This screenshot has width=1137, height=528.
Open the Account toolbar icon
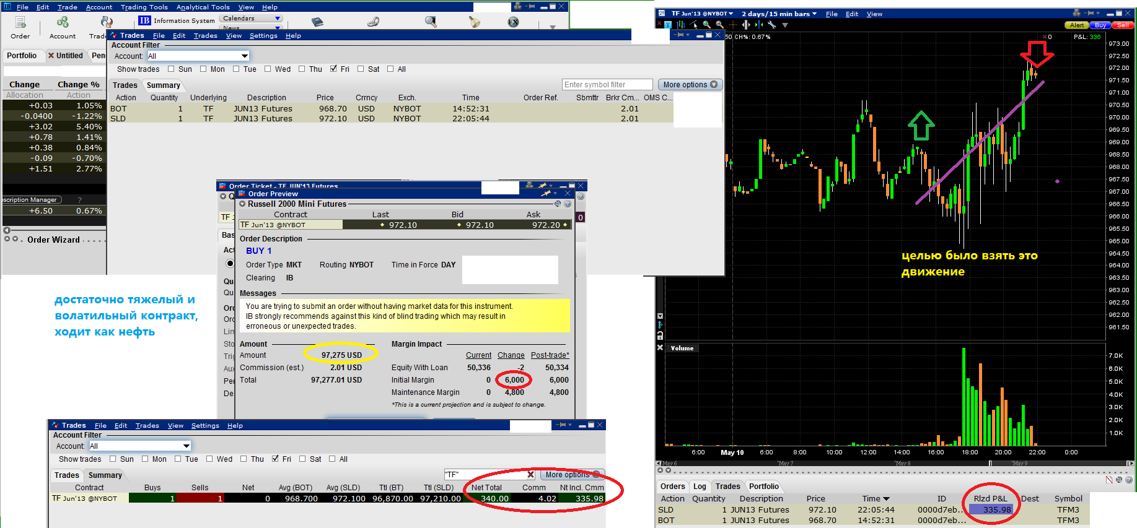(63, 23)
